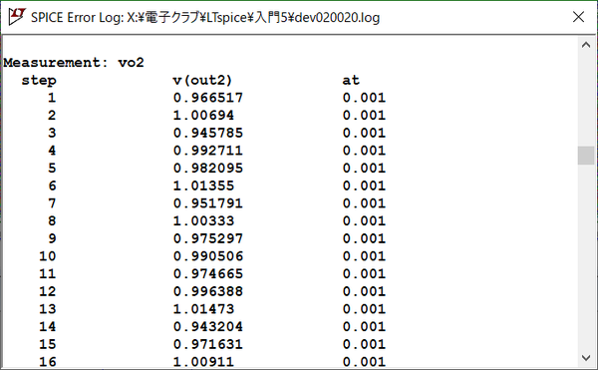Click the 'Measurement: vo2' heading text
Screen dimensions: 598x370
pos(74,63)
